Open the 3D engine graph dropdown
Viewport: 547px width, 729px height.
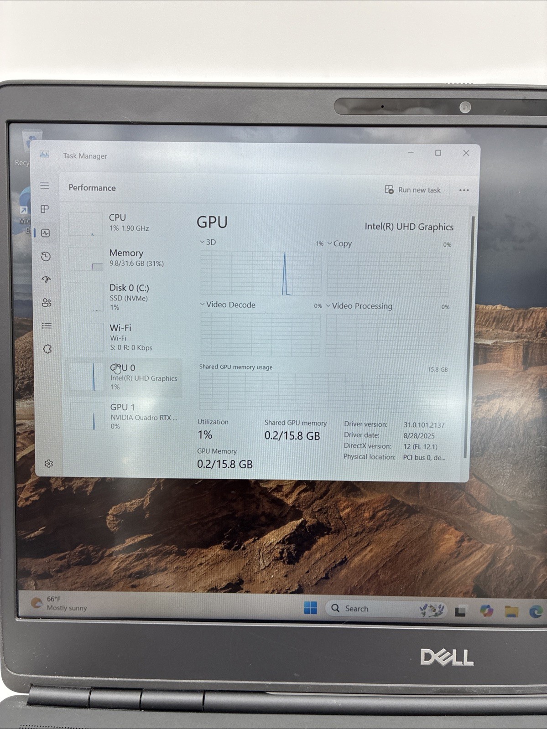(x=208, y=242)
